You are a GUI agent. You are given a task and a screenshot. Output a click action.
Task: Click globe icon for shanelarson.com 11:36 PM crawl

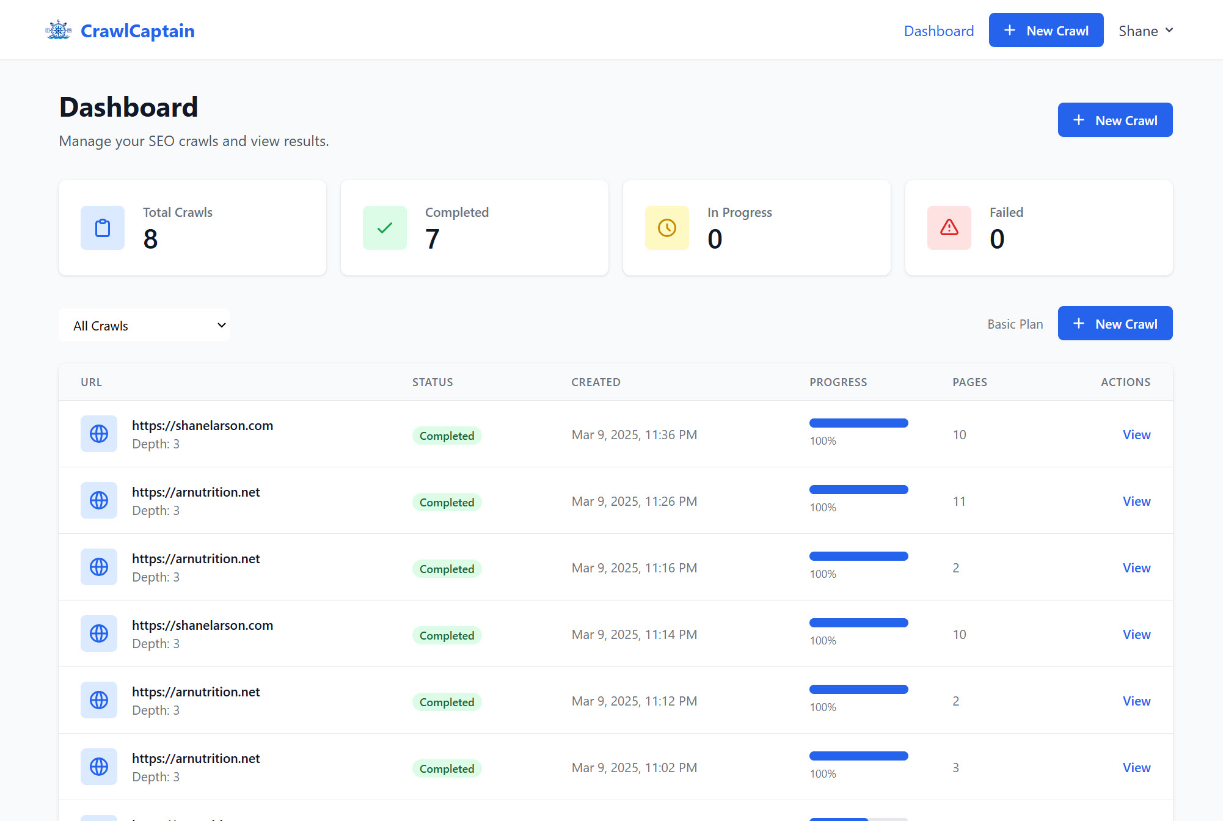point(99,434)
